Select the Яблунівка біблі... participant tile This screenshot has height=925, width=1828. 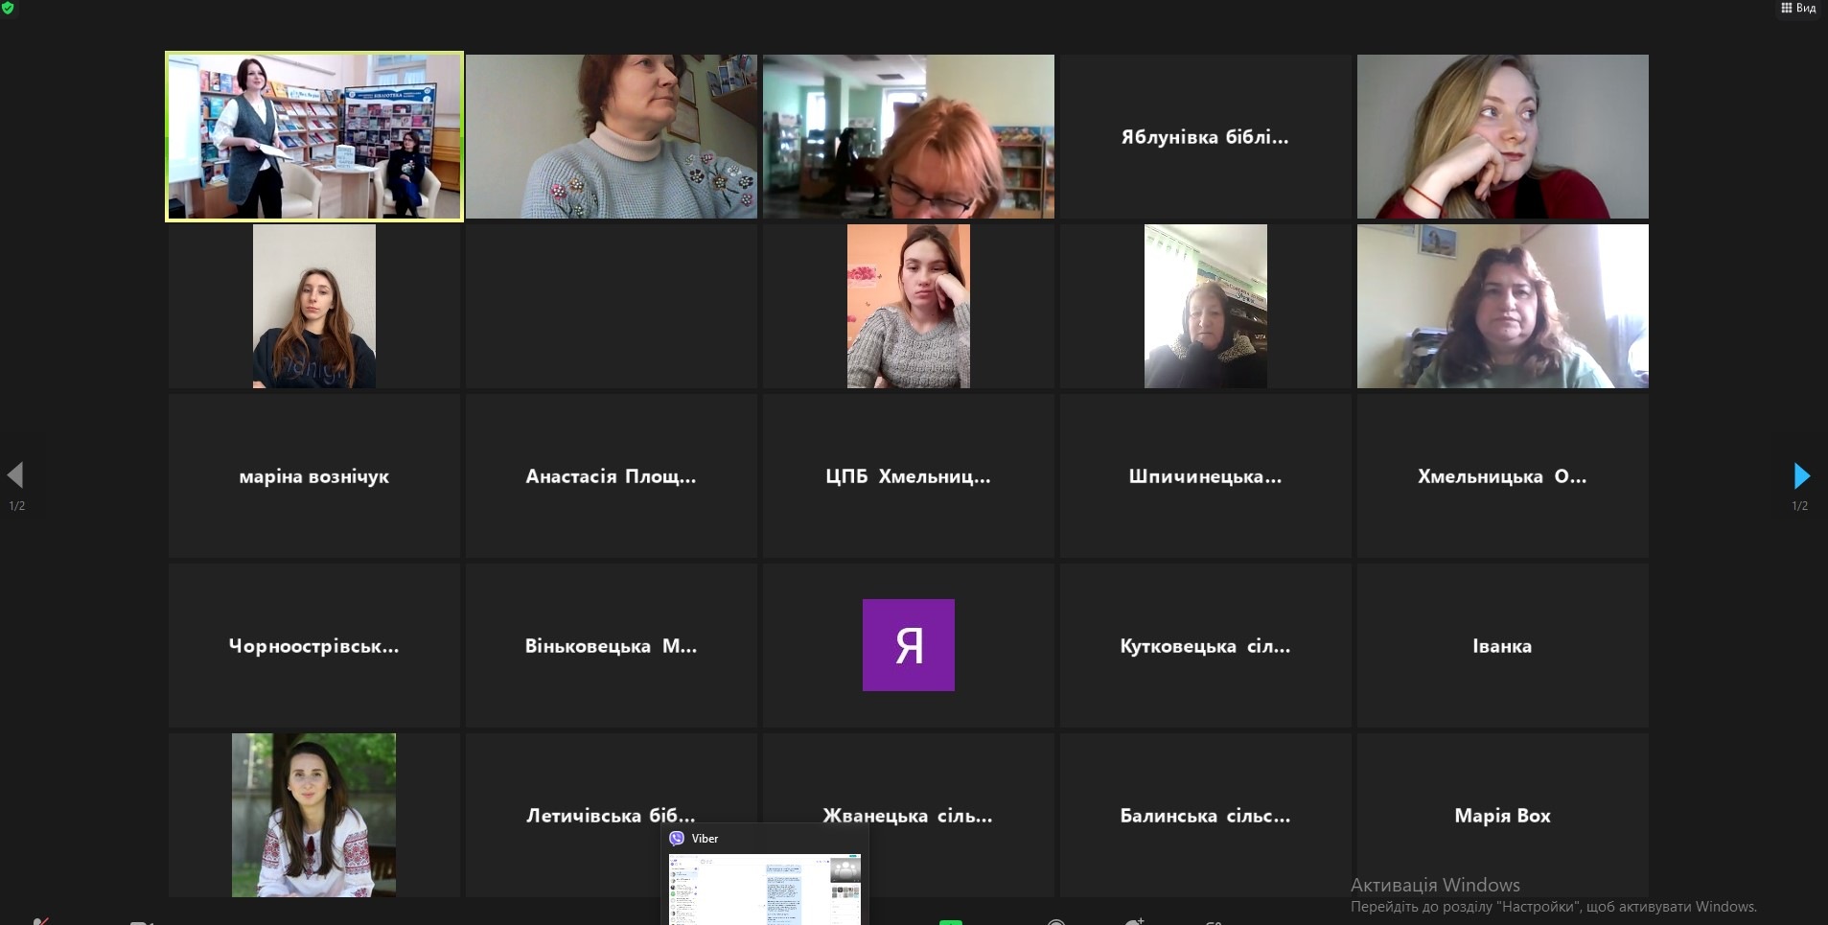1205,137
